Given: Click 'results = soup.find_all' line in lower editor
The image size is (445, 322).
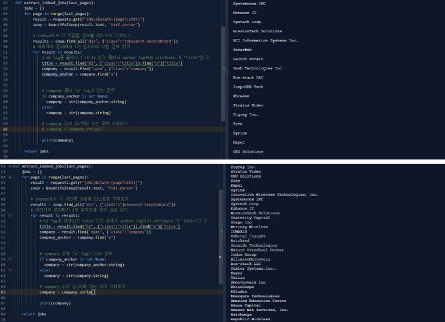Looking at the screenshot, I should tap(103, 205).
